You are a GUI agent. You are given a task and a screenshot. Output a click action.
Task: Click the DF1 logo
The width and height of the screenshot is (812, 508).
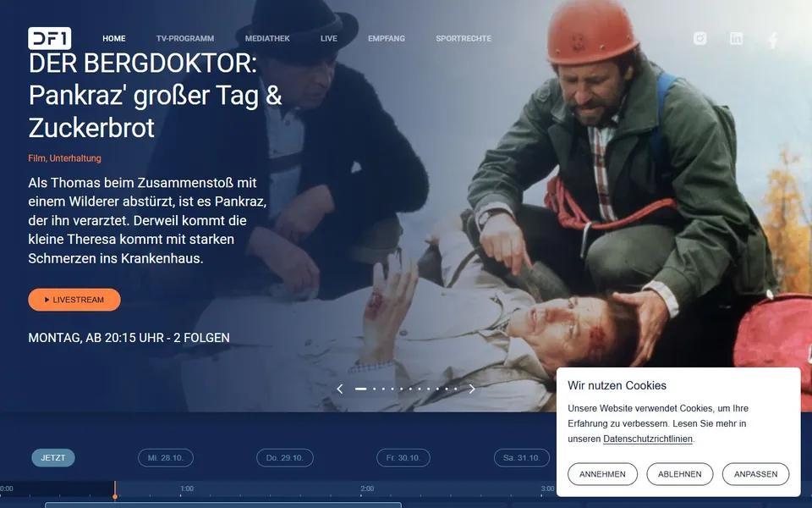(x=50, y=38)
